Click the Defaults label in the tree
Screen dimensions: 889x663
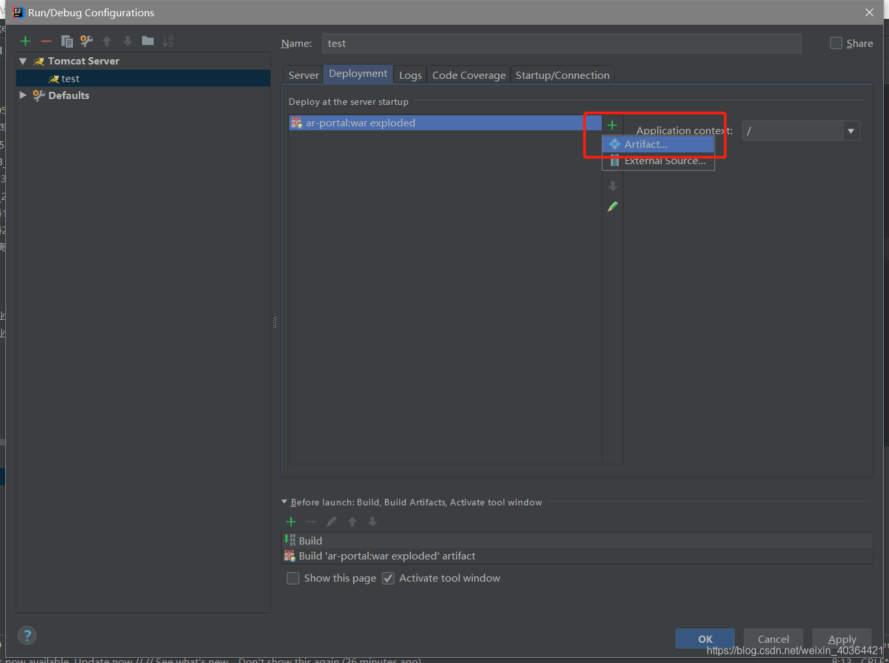click(68, 95)
